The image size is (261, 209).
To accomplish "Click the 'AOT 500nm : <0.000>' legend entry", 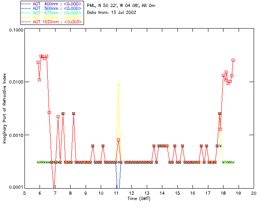I will (52, 8).
